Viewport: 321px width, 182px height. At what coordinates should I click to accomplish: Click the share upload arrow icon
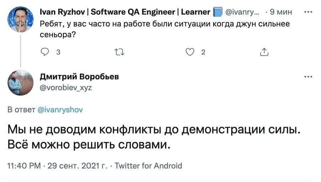(264, 52)
